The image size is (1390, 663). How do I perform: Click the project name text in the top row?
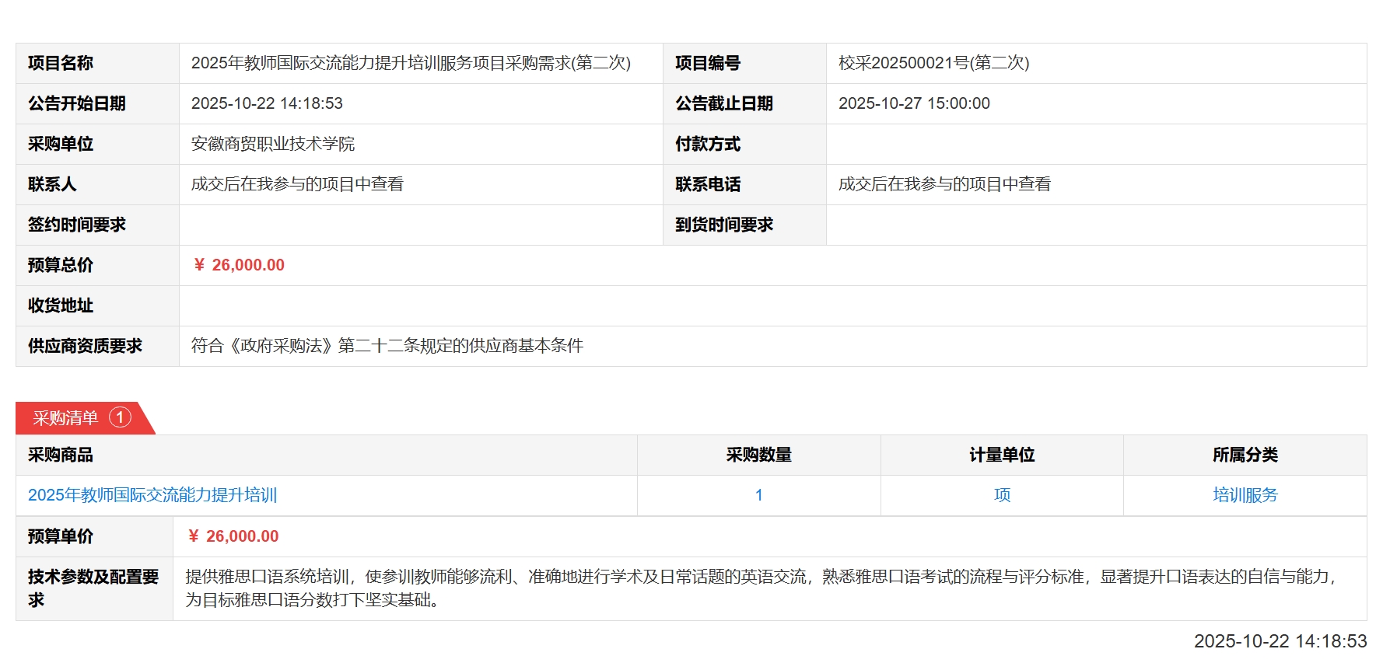411,63
